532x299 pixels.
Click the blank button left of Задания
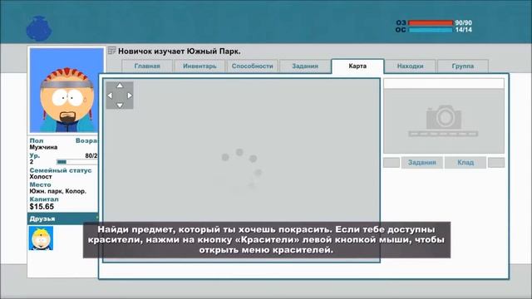coord(392,163)
